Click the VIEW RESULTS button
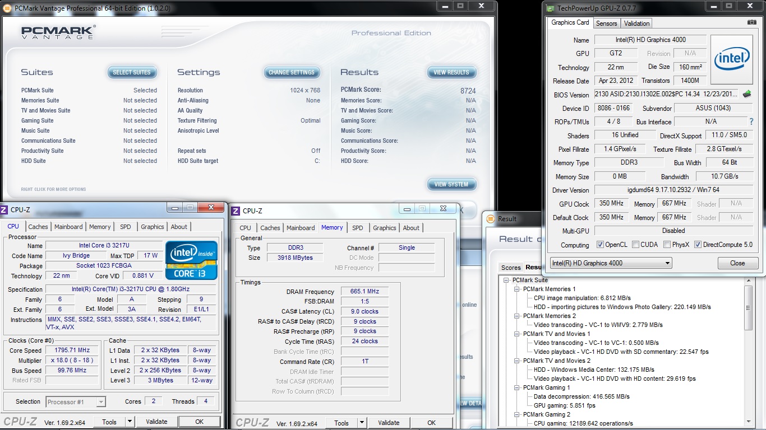The height and width of the screenshot is (430, 766). click(x=451, y=72)
